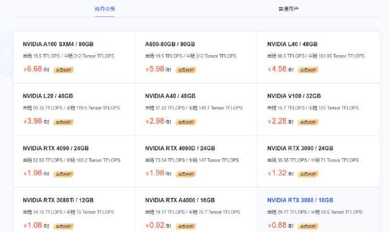Select the NVIDIA L20 / 48GB card title
389x232 pixels.
pyautogui.click(x=48, y=96)
